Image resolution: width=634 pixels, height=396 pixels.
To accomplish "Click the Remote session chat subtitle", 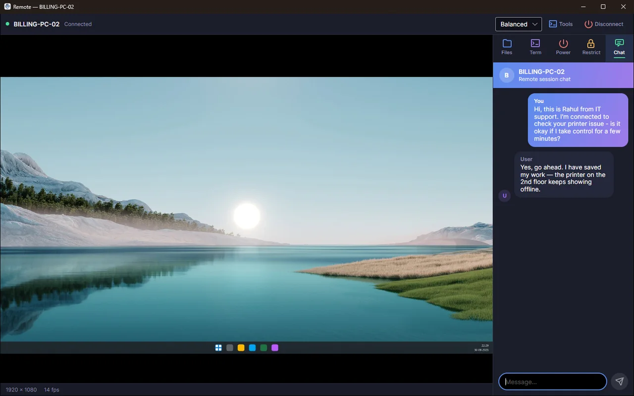I will 544,79.
